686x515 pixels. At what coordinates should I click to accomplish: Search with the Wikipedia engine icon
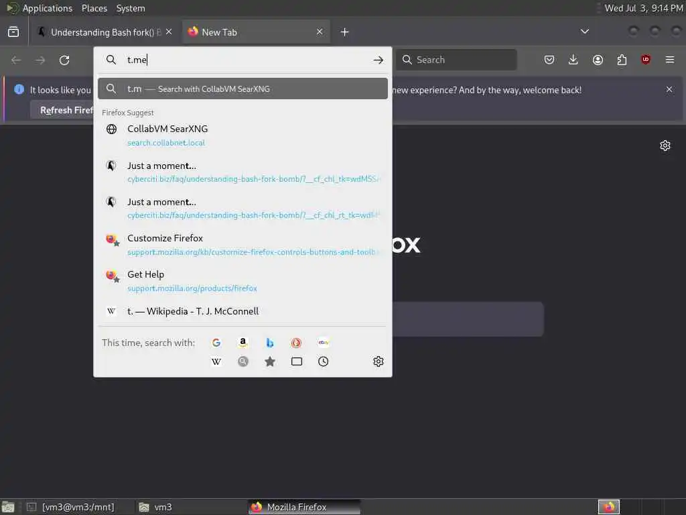[216, 361]
